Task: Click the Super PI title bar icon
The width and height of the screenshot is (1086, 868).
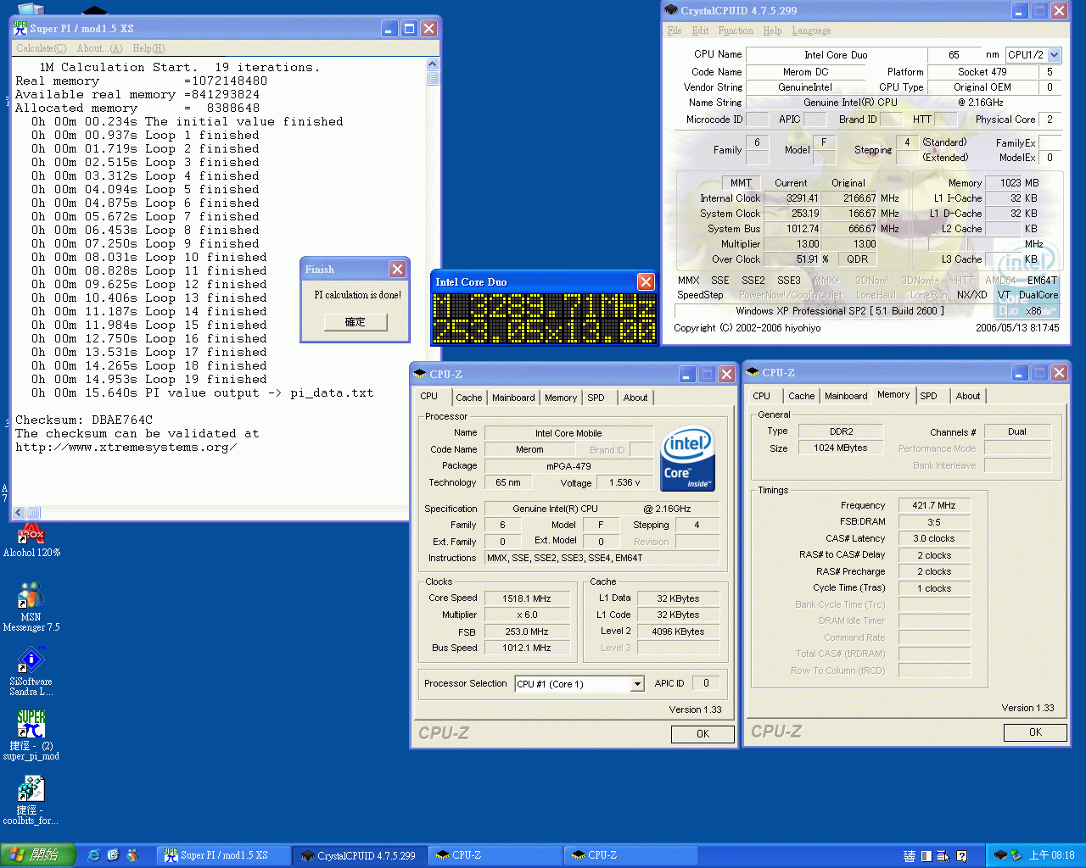Action: pos(20,29)
